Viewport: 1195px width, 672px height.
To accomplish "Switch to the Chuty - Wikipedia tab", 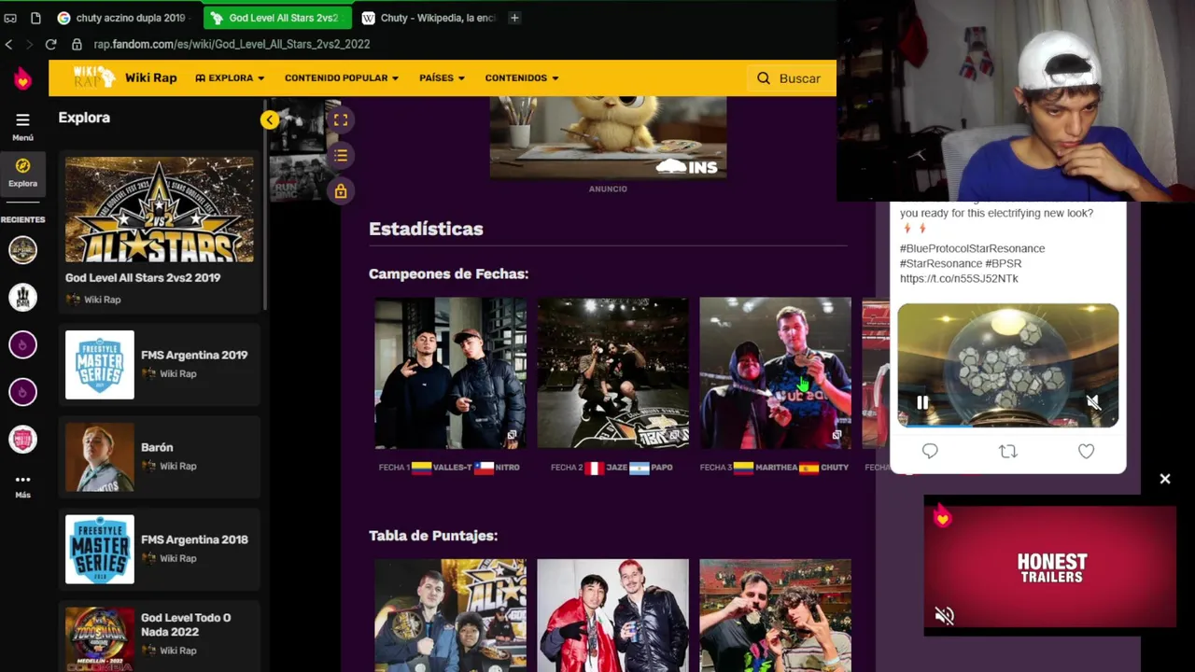I will pyautogui.click(x=429, y=18).
